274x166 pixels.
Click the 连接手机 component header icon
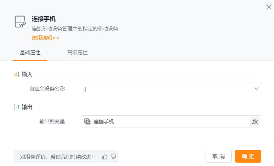[x=20, y=22]
